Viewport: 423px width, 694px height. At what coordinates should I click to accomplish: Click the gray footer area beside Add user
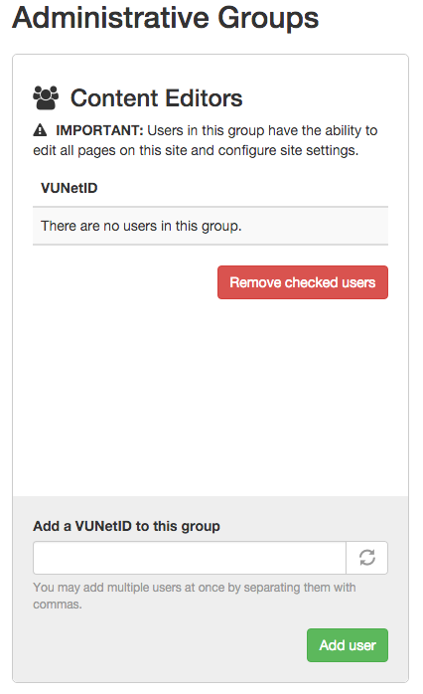tap(168, 645)
